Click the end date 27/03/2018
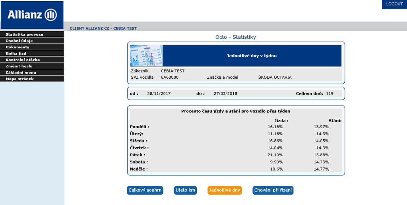407x205 pixels. pyautogui.click(x=225, y=93)
